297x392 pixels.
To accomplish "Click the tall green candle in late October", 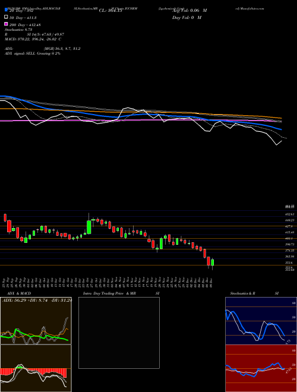I will (89, 227).
